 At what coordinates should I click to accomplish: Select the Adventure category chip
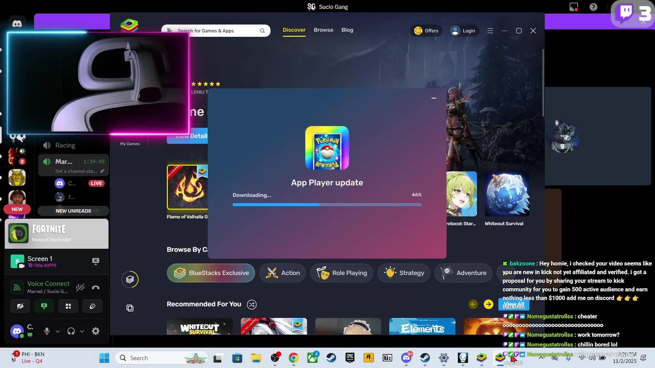464,273
